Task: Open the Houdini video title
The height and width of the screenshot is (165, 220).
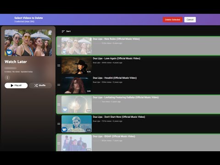Action: [x=115, y=78]
